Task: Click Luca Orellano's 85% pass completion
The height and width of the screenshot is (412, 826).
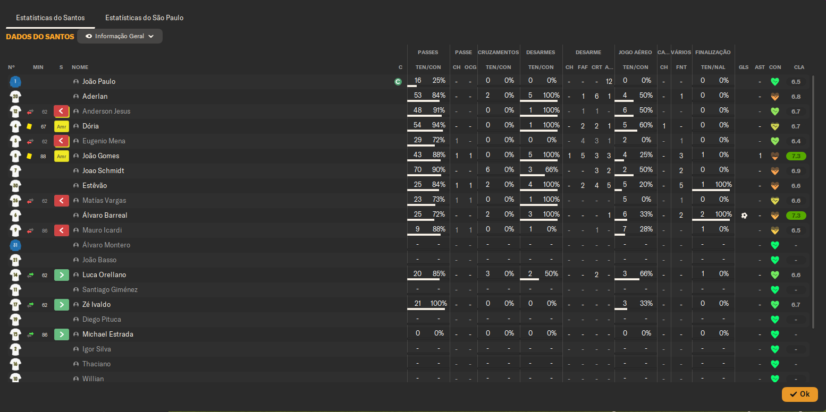Action: coord(439,274)
